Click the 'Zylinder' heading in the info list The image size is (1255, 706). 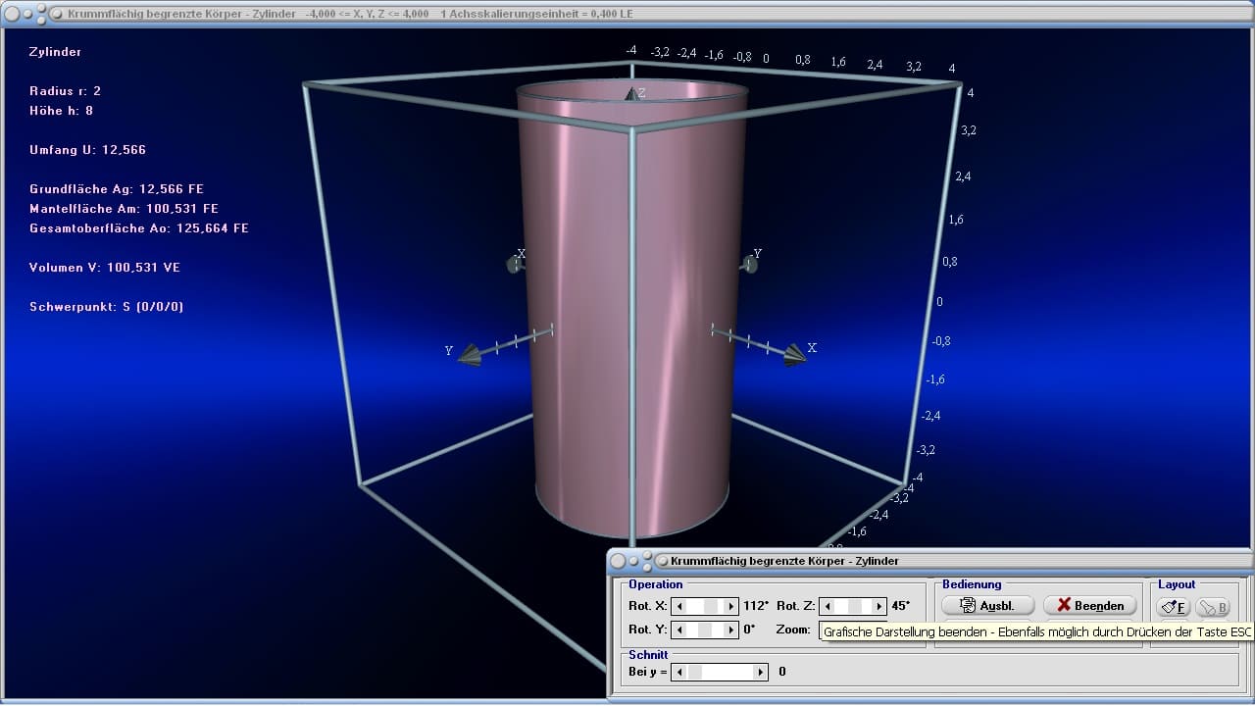point(56,52)
